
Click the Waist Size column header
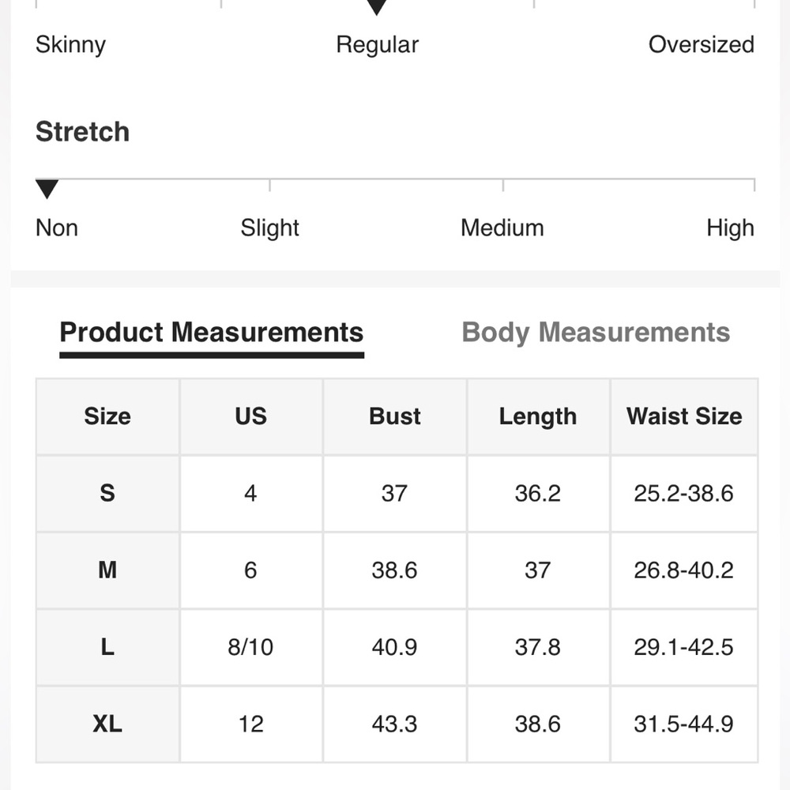(684, 416)
